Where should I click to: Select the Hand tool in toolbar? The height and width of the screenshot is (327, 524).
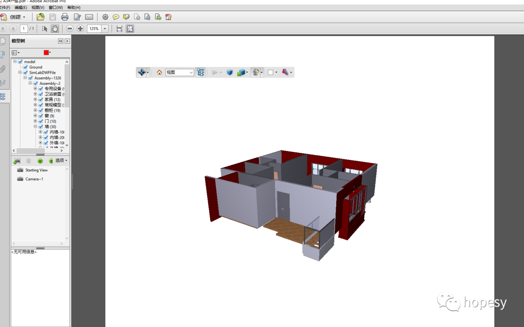pyautogui.click(x=55, y=29)
